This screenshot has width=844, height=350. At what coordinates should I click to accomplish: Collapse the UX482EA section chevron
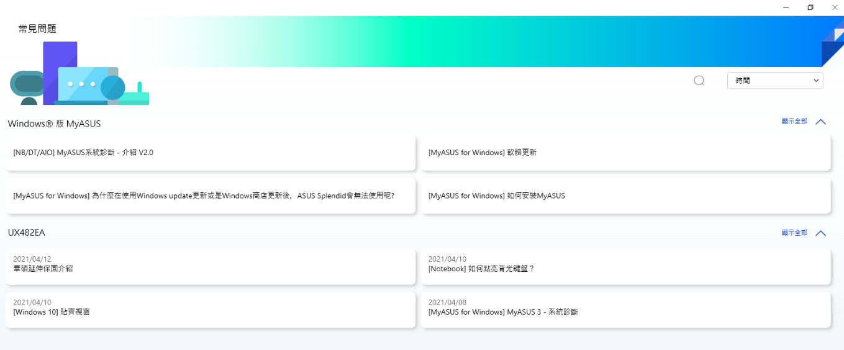click(820, 233)
